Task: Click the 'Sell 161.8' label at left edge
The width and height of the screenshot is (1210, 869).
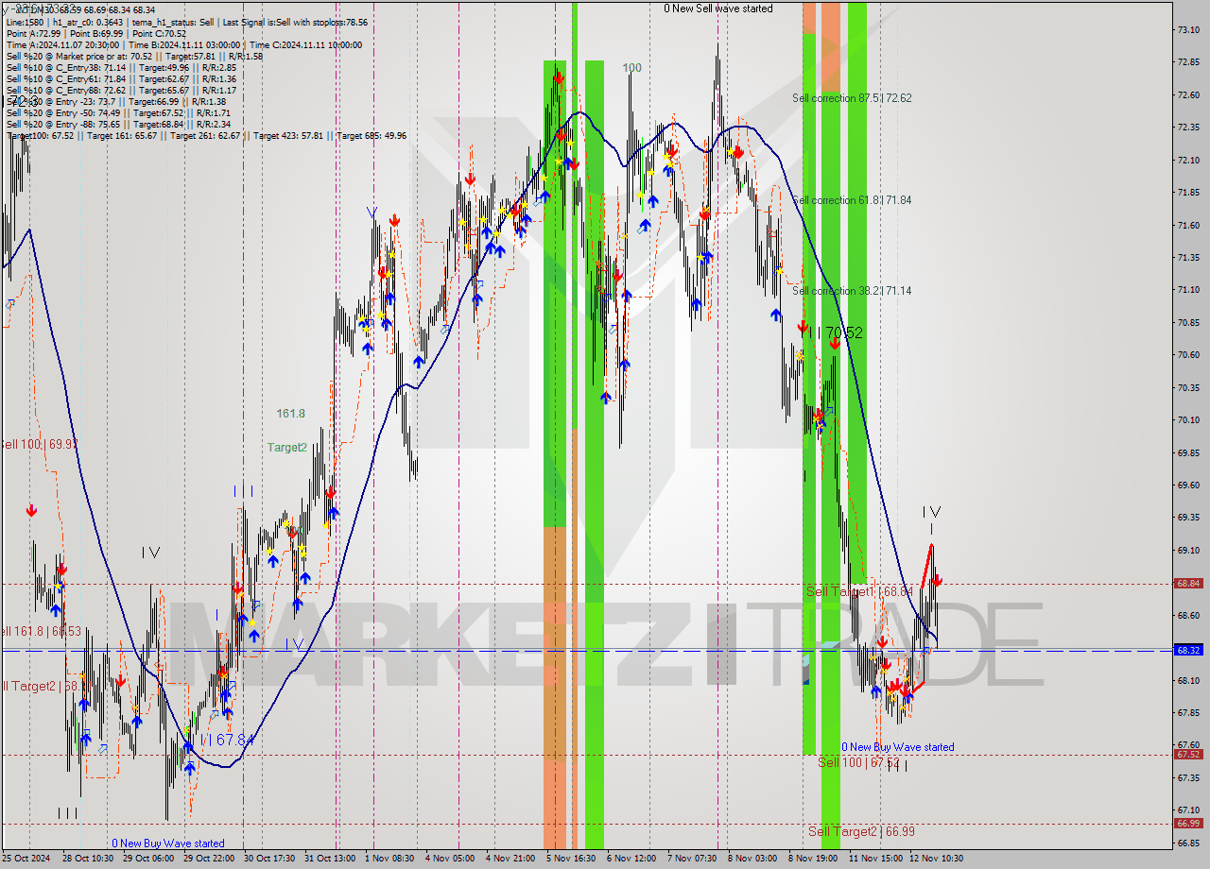Action: click(x=41, y=631)
